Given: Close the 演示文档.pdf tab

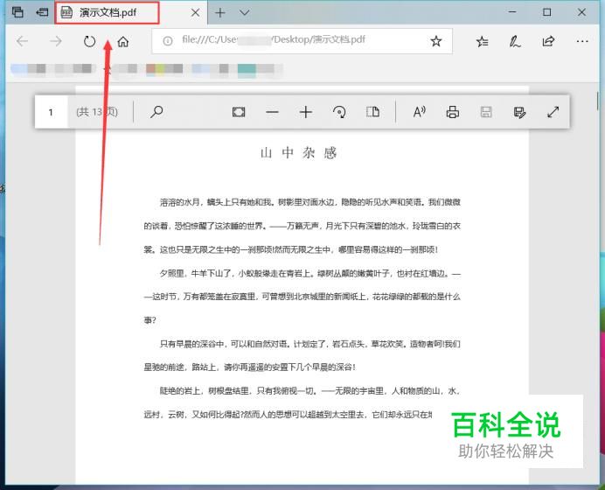Looking at the screenshot, I should coord(195,13).
